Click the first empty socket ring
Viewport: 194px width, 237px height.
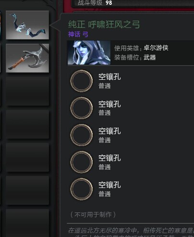click(x=82, y=81)
